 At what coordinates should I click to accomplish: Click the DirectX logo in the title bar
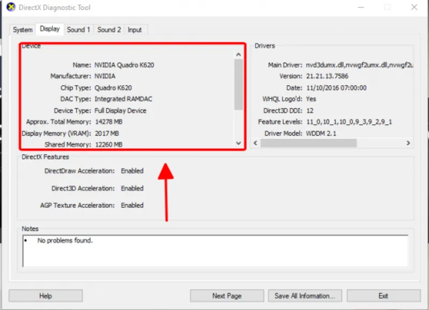tap(10, 7)
